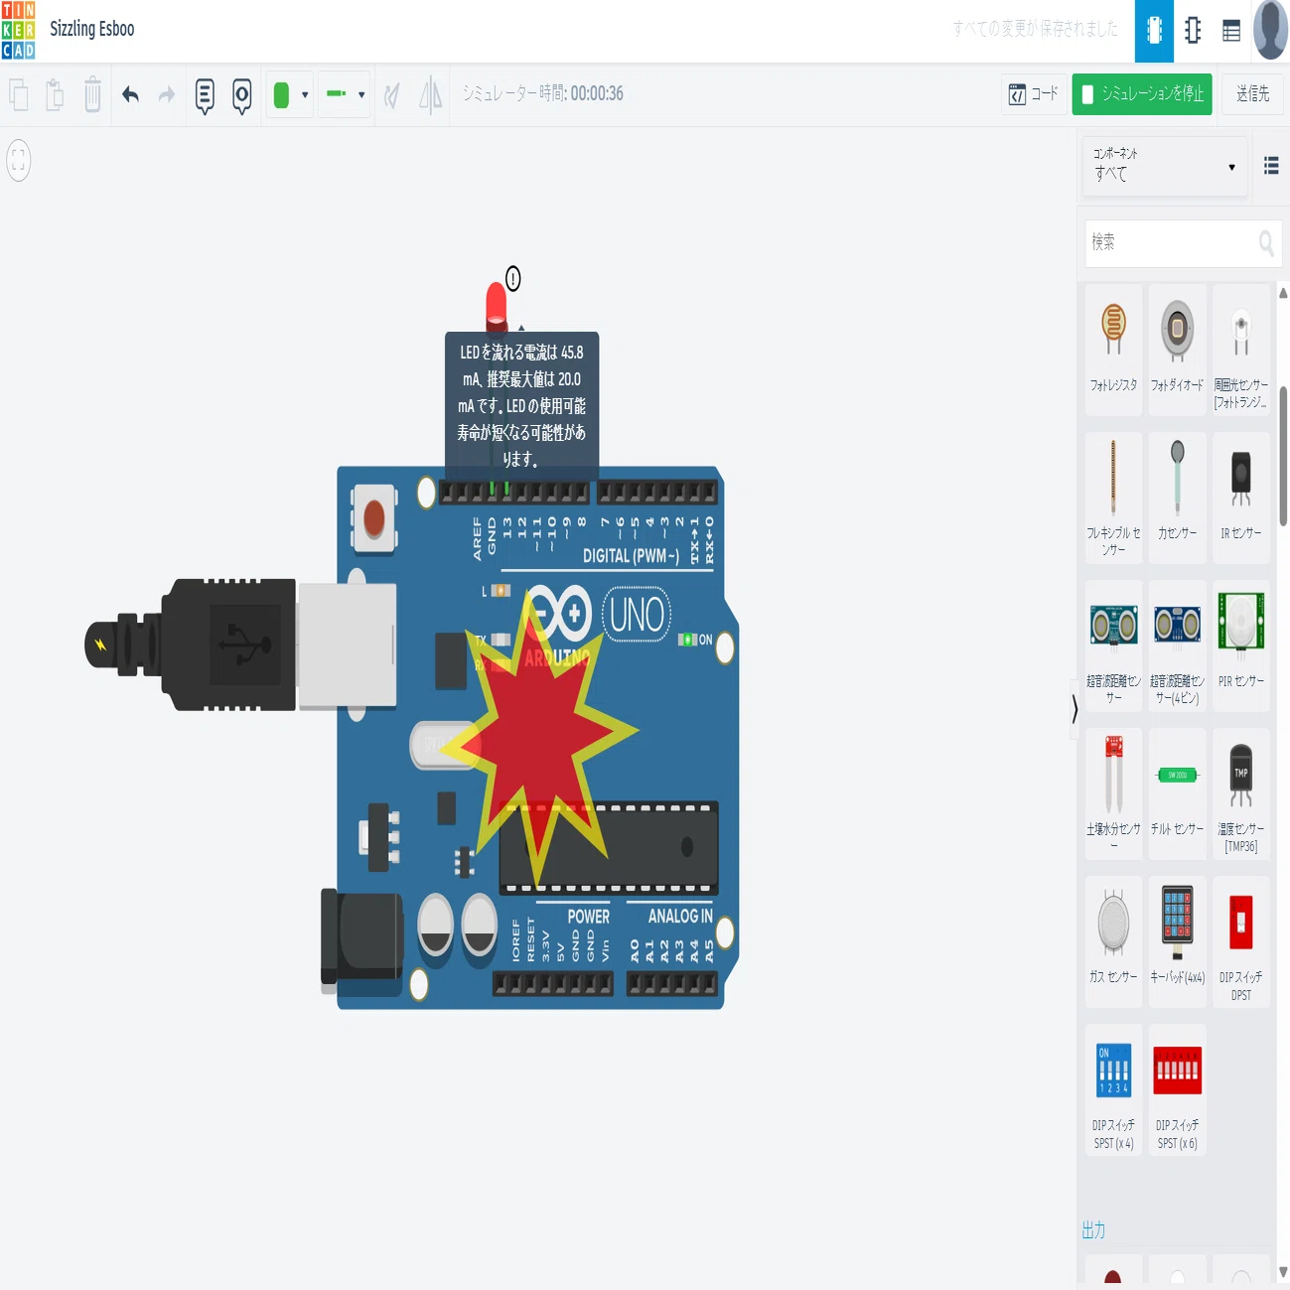
Task: Collapse the components side panel
Action: (x=1075, y=709)
